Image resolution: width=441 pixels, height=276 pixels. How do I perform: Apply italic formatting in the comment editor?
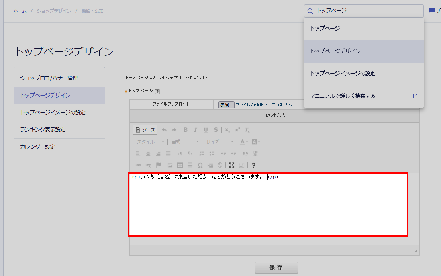pos(195,130)
